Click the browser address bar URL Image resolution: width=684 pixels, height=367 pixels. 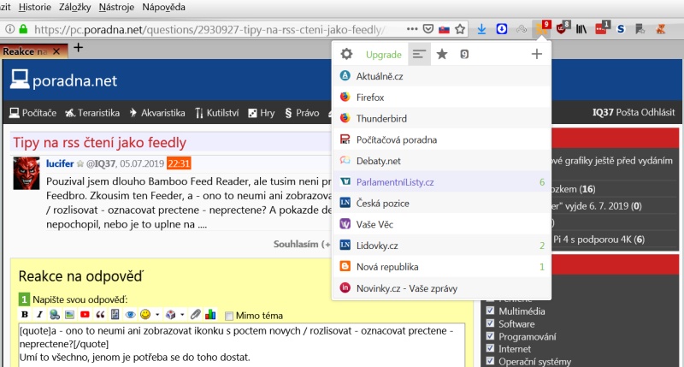point(209,29)
